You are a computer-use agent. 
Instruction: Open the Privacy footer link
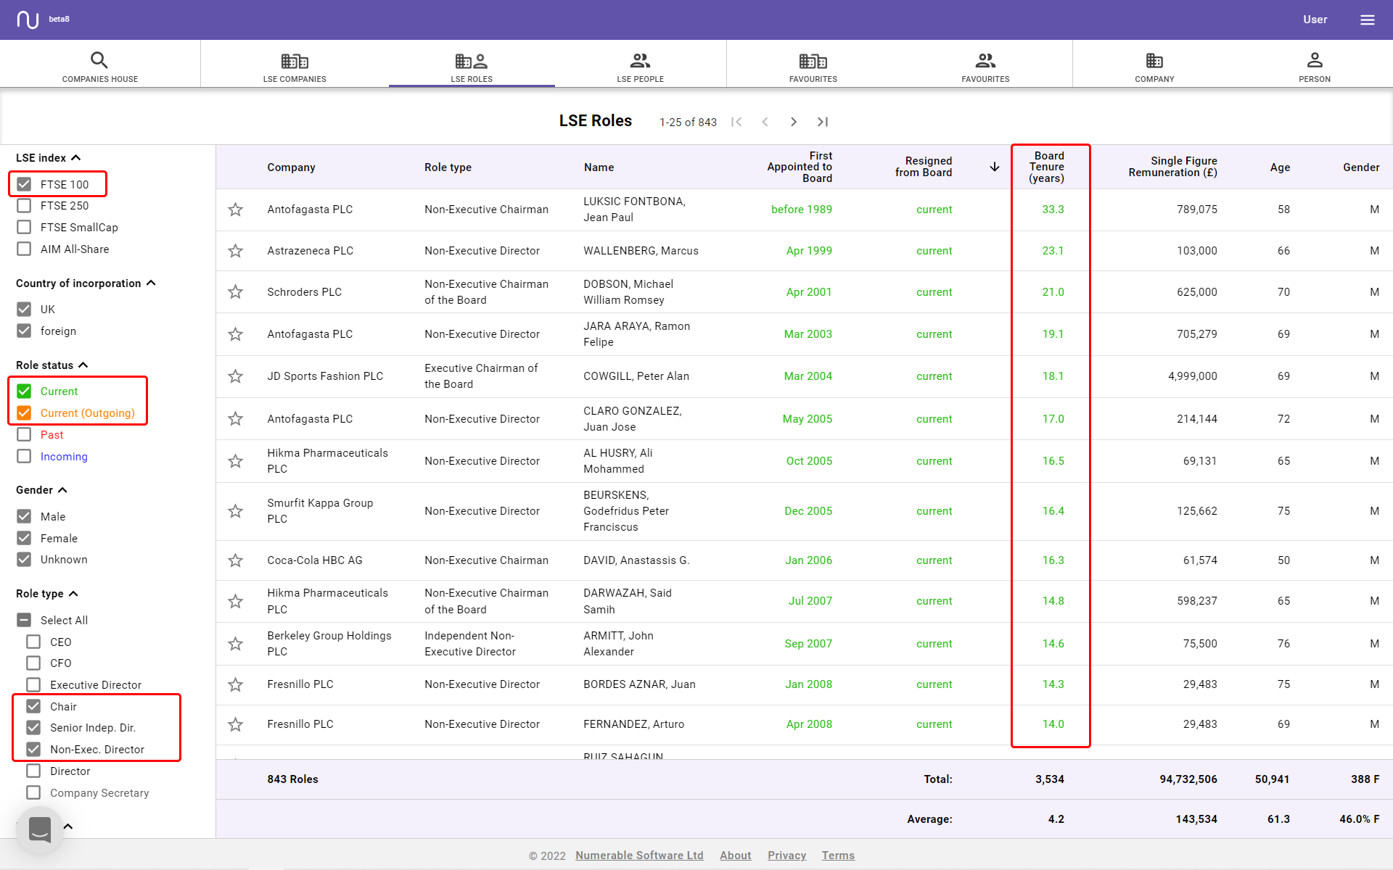click(786, 855)
